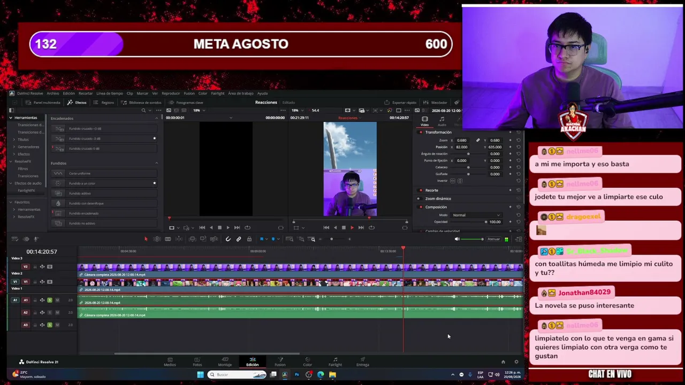Viewport: 685px width, 385px height.
Task: Search effects with the magnifier icon
Action: click(x=143, y=110)
